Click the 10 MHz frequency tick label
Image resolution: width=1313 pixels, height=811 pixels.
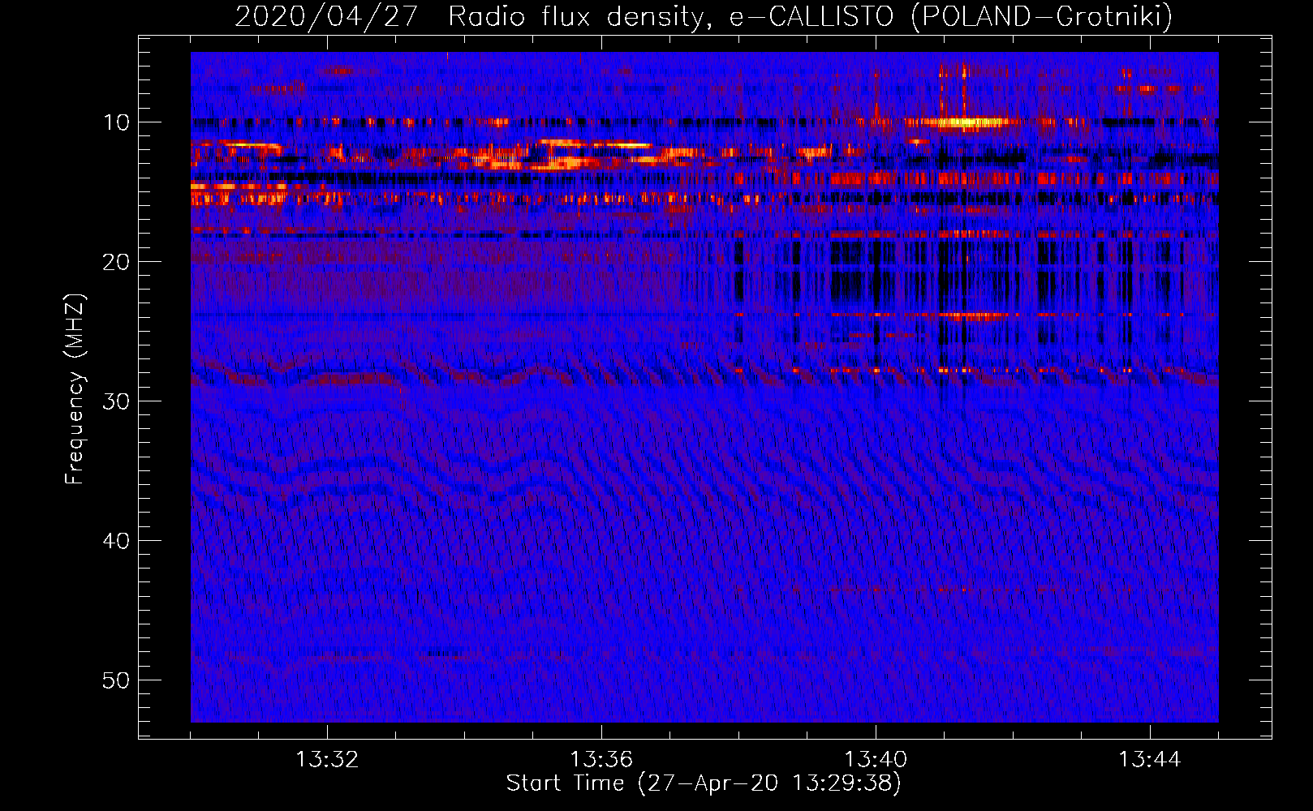pyautogui.click(x=117, y=122)
